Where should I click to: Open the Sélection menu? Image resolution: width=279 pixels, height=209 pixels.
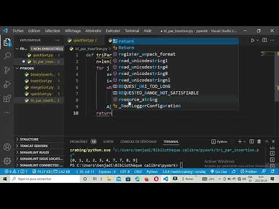point(52,31)
